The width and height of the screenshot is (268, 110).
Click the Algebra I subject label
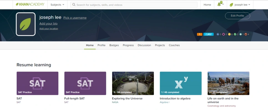tap(165, 102)
